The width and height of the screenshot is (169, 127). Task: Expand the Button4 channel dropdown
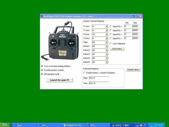click(x=106, y=58)
